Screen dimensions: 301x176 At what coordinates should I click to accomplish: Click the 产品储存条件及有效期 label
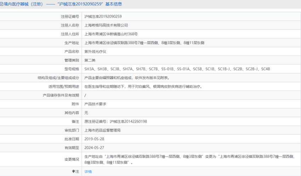click(x=61, y=95)
